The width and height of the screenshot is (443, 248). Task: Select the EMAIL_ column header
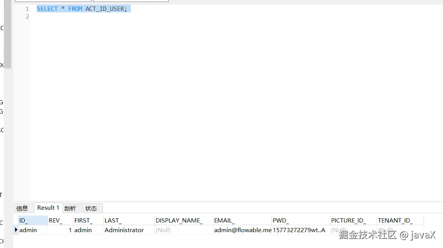242,221
